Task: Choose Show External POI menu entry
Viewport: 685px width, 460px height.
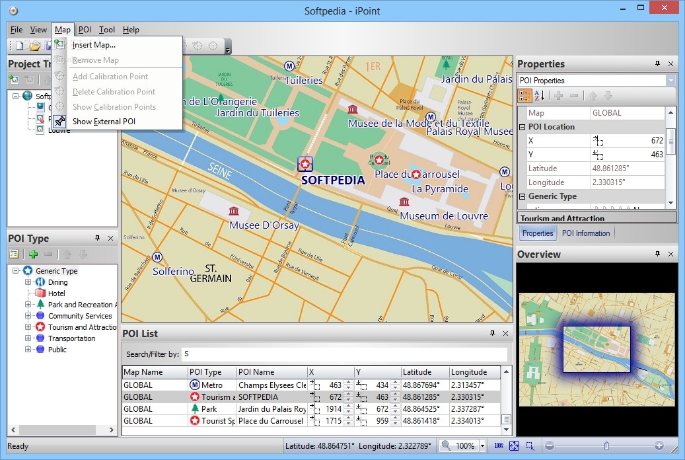Action: pyautogui.click(x=104, y=121)
